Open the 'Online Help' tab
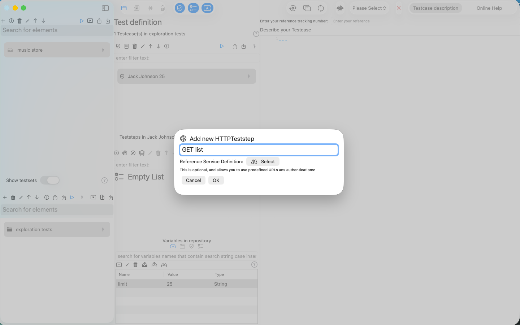The image size is (520, 325). pos(489,8)
